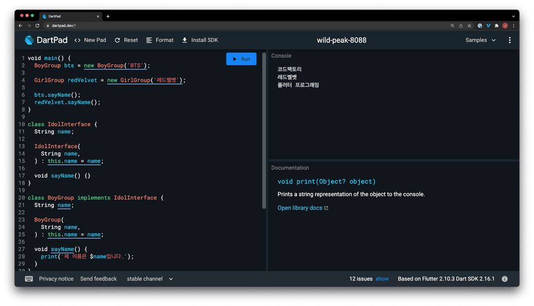Click the Console panel label

(281, 56)
